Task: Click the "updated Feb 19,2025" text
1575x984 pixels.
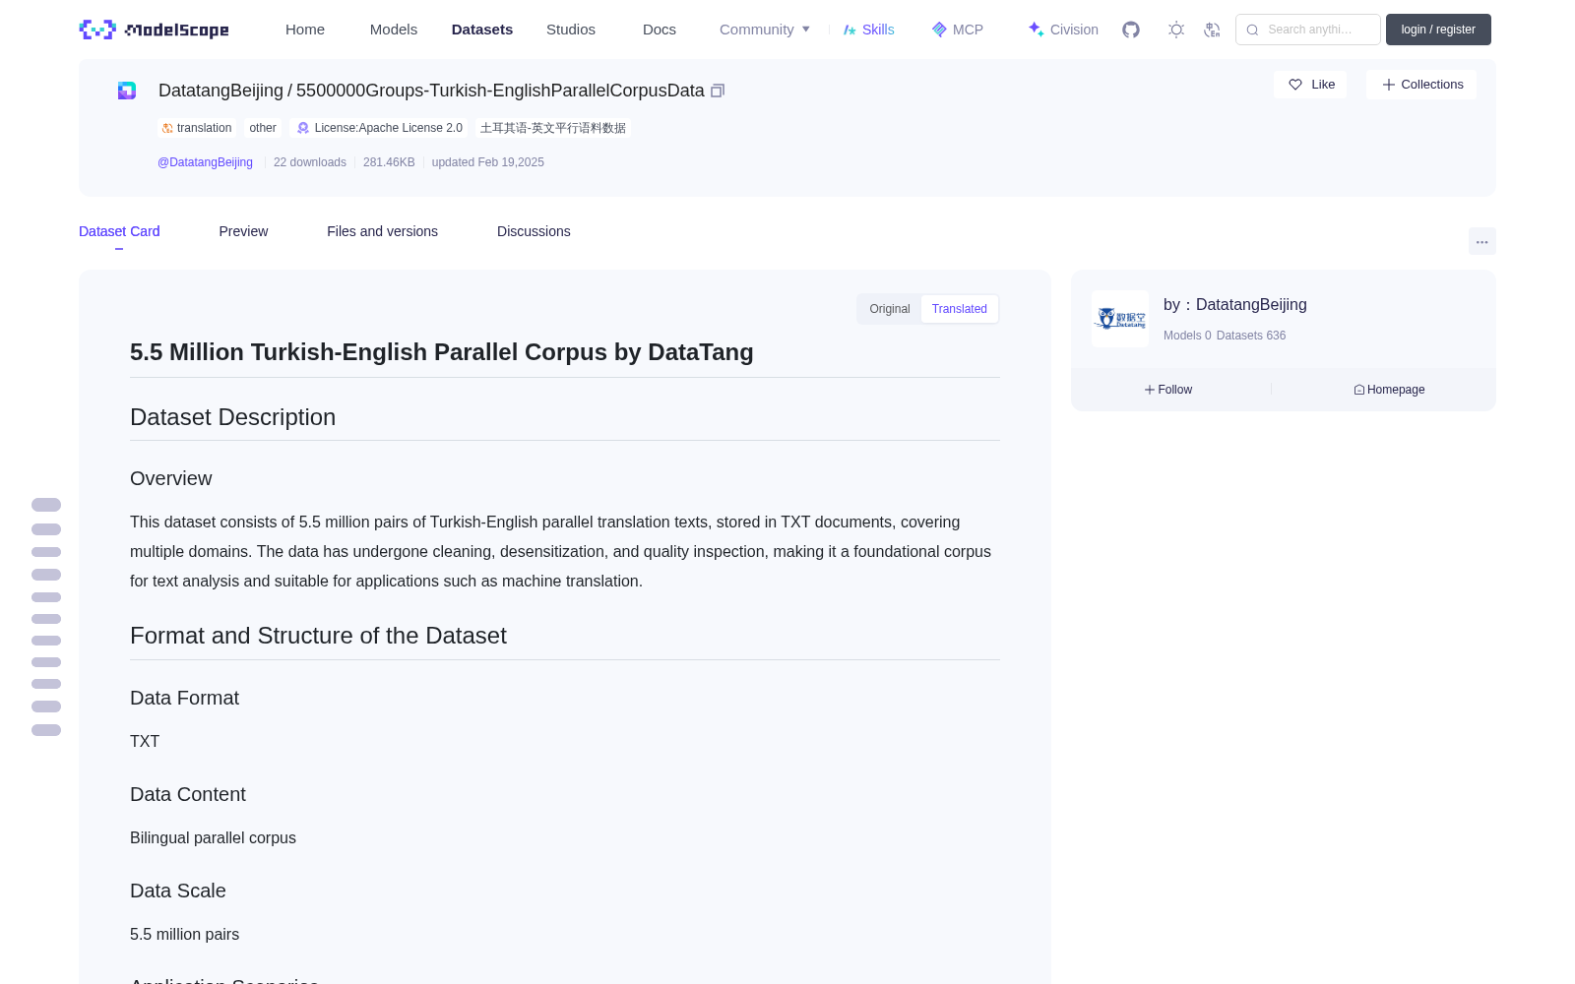Action: [488, 162]
